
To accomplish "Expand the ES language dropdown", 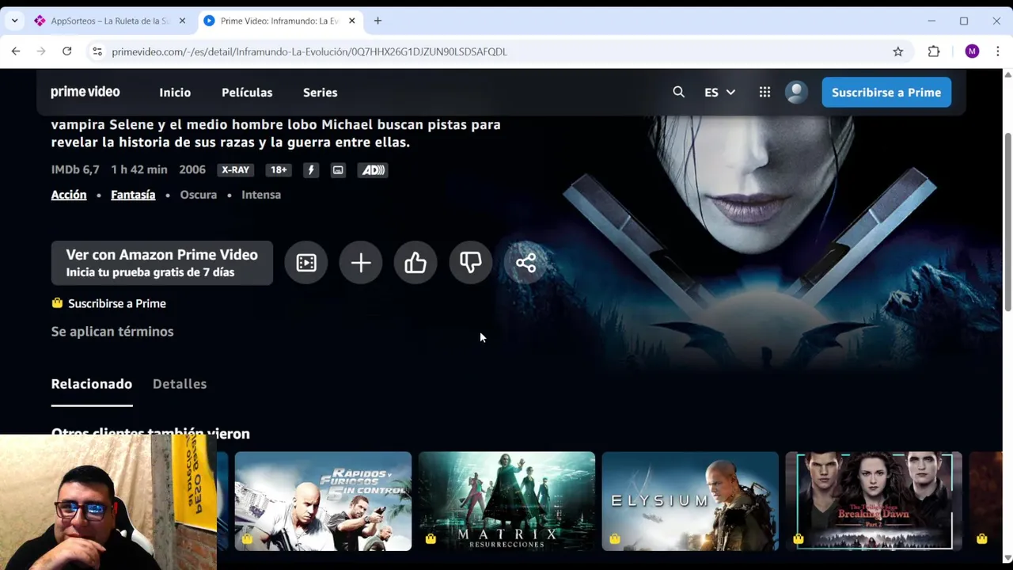I will tap(719, 92).
